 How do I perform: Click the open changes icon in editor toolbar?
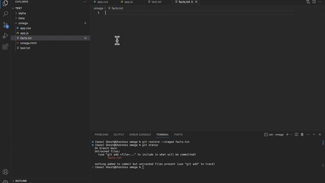click(308, 2)
